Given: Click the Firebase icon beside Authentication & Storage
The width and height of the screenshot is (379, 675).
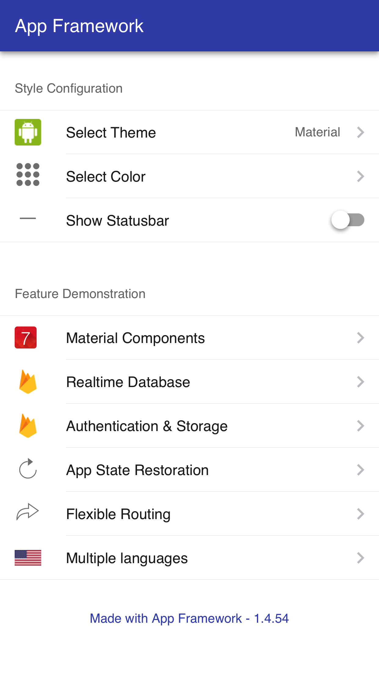Looking at the screenshot, I should tap(28, 426).
